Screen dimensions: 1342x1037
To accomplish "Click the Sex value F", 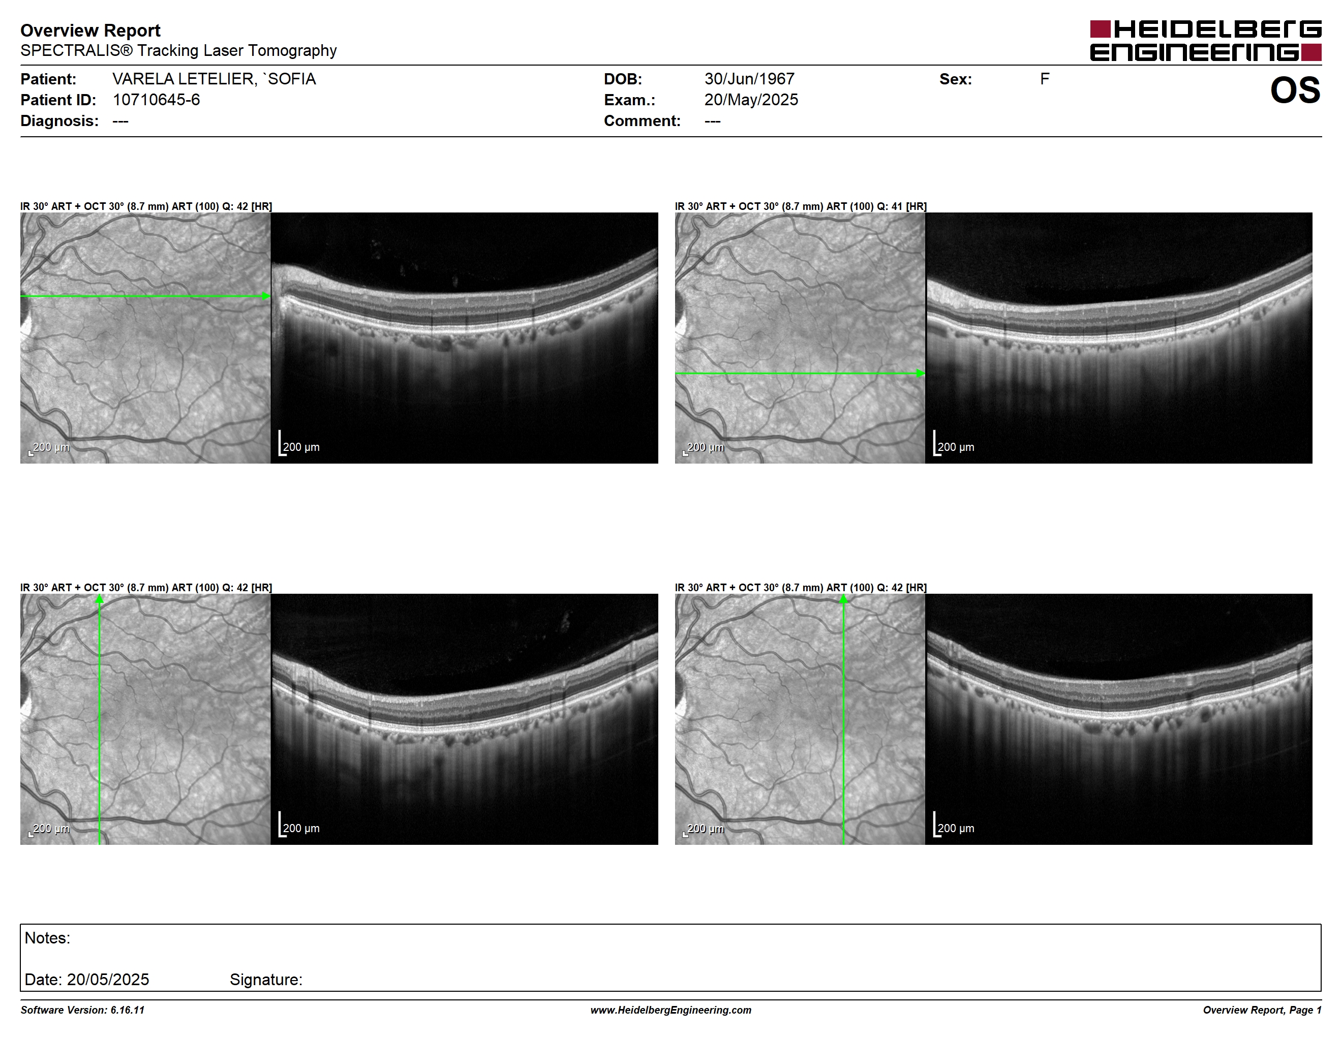I will pos(1045,79).
